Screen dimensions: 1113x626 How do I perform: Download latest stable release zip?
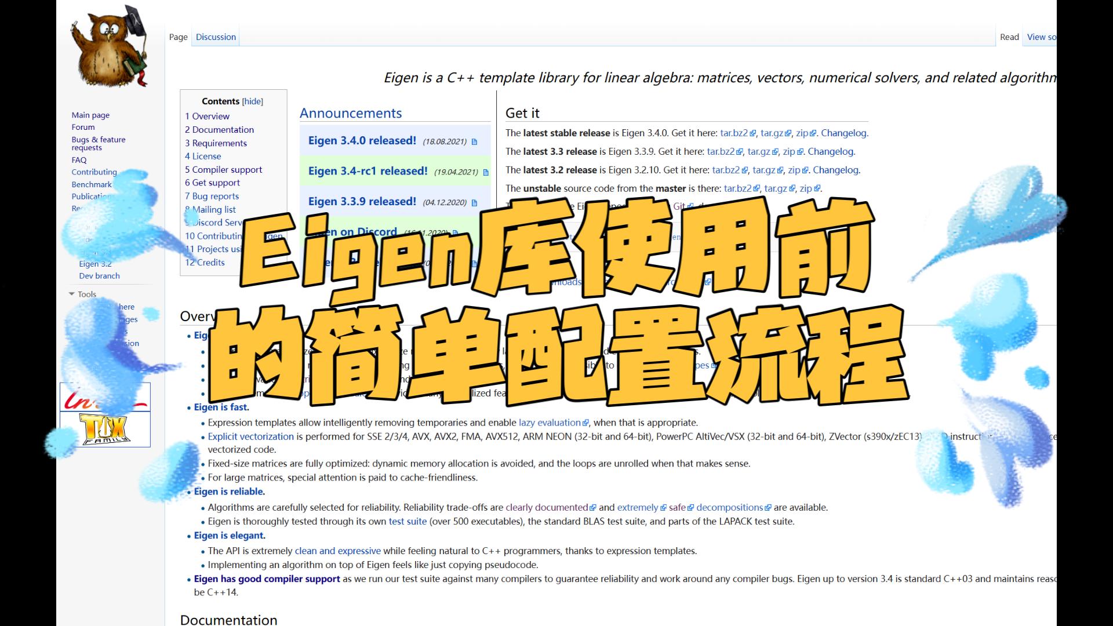(806, 133)
